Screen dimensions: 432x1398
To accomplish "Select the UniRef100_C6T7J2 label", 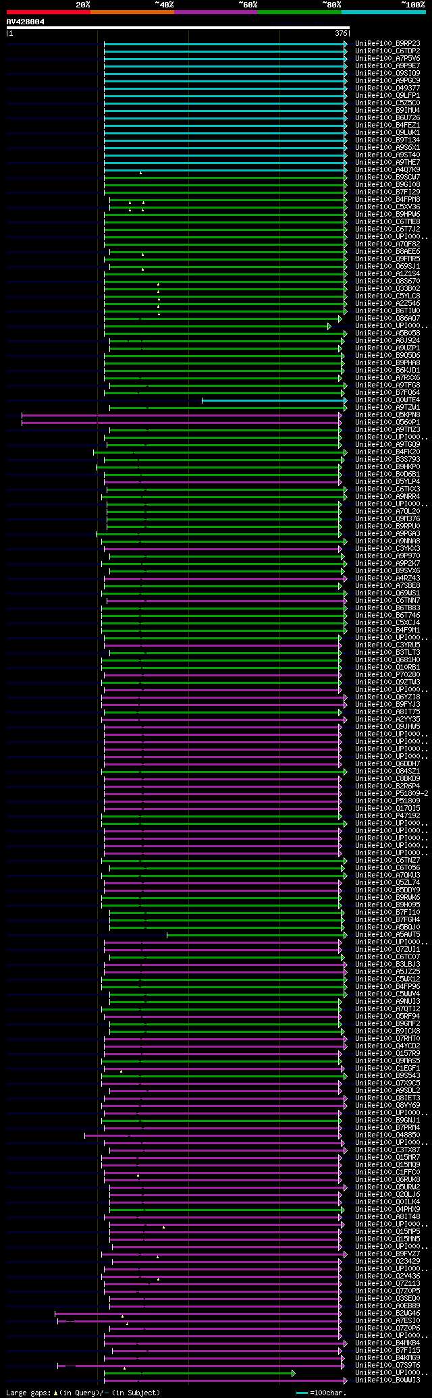I will click(387, 230).
